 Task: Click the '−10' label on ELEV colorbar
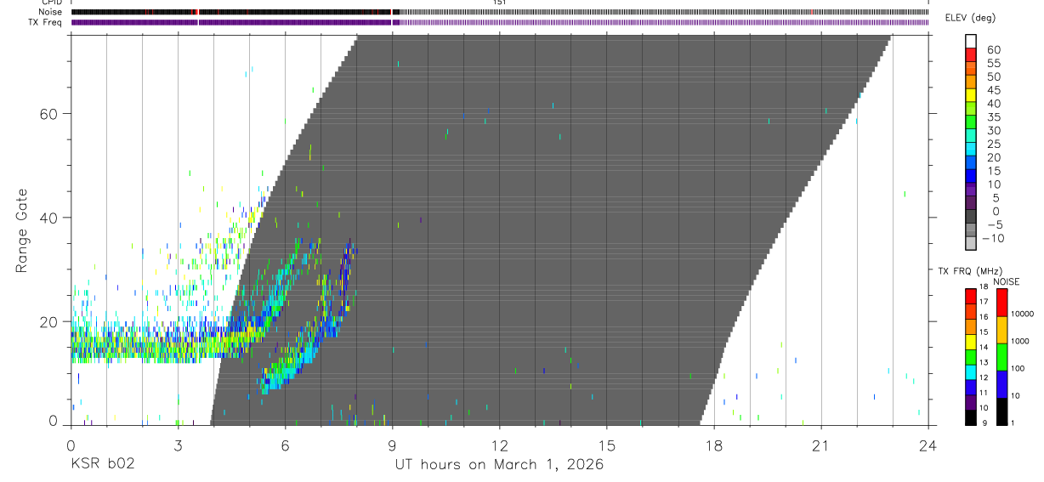pyautogui.click(x=993, y=239)
